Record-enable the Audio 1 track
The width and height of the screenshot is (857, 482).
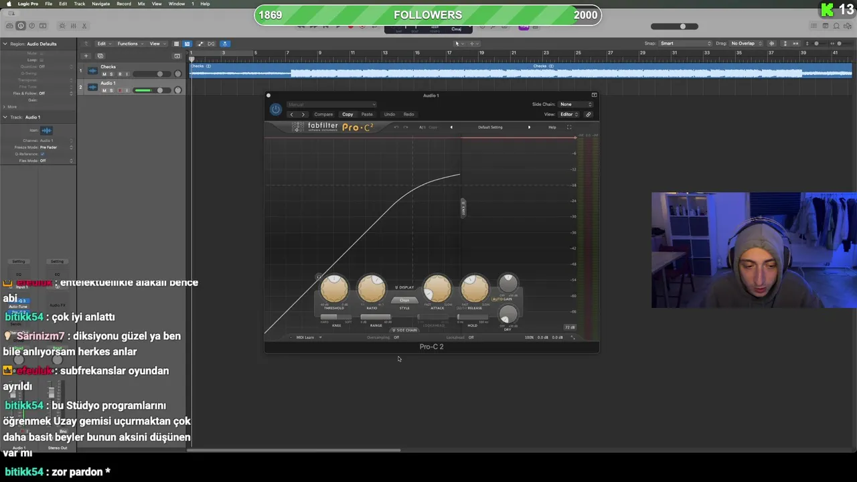click(x=120, y=90)
